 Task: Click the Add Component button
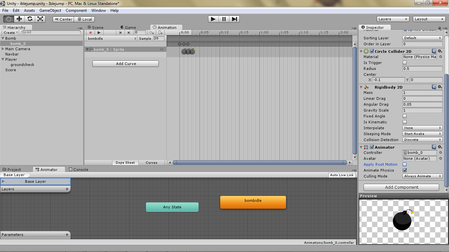pos(401,187)
